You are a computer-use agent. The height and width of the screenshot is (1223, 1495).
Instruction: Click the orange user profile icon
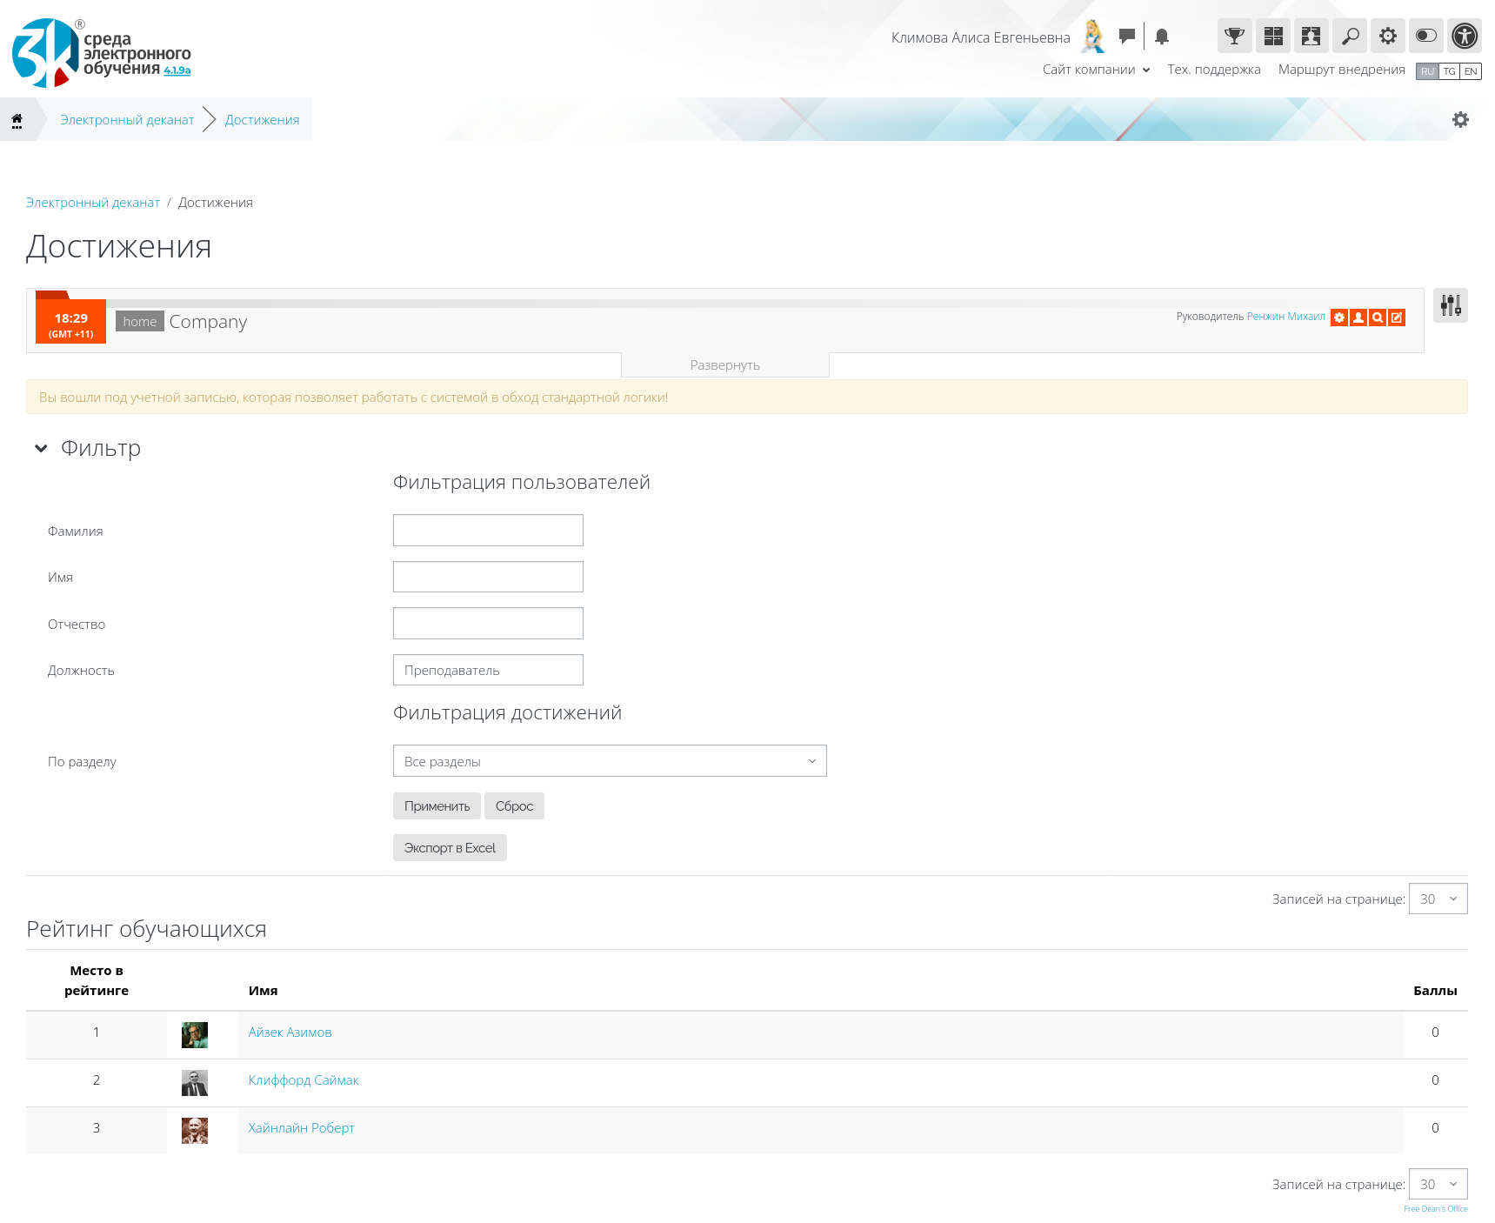point(1358,317)
